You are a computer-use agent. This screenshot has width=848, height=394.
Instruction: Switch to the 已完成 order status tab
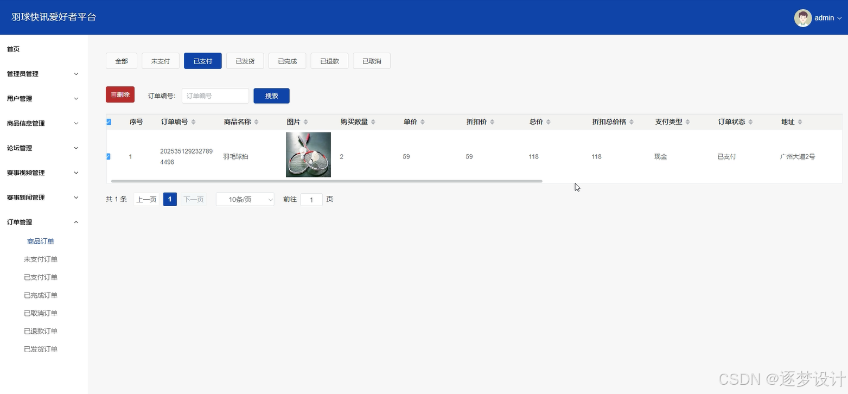(x=287, y=61)
